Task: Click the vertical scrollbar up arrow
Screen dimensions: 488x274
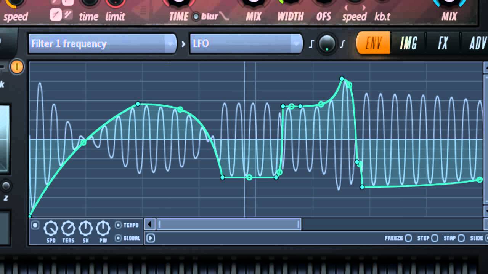Action: (x=486, y=68)
